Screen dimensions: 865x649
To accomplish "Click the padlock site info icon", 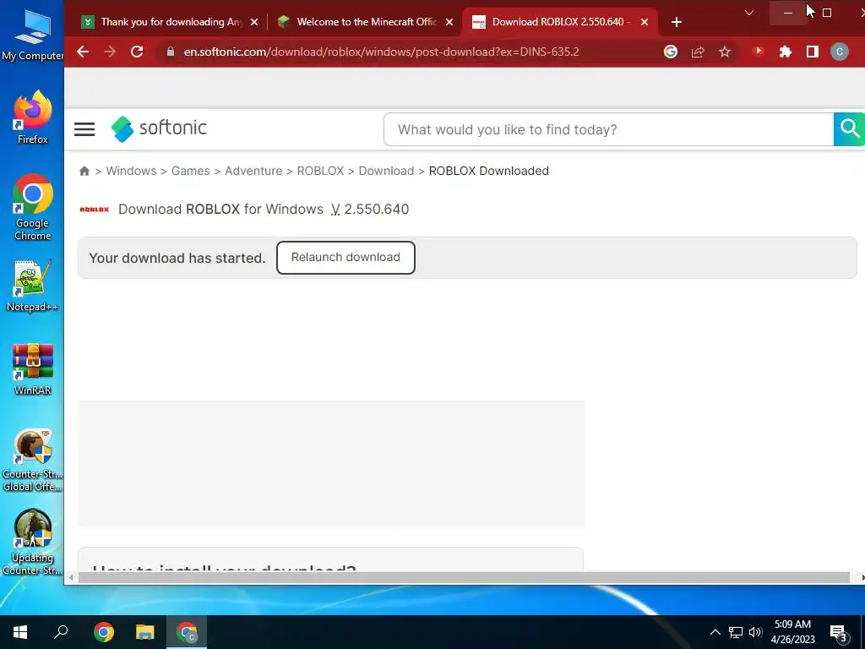I will click(171, 52).
